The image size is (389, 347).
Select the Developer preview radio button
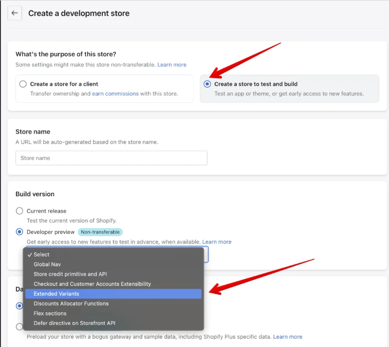coord(19,232)
